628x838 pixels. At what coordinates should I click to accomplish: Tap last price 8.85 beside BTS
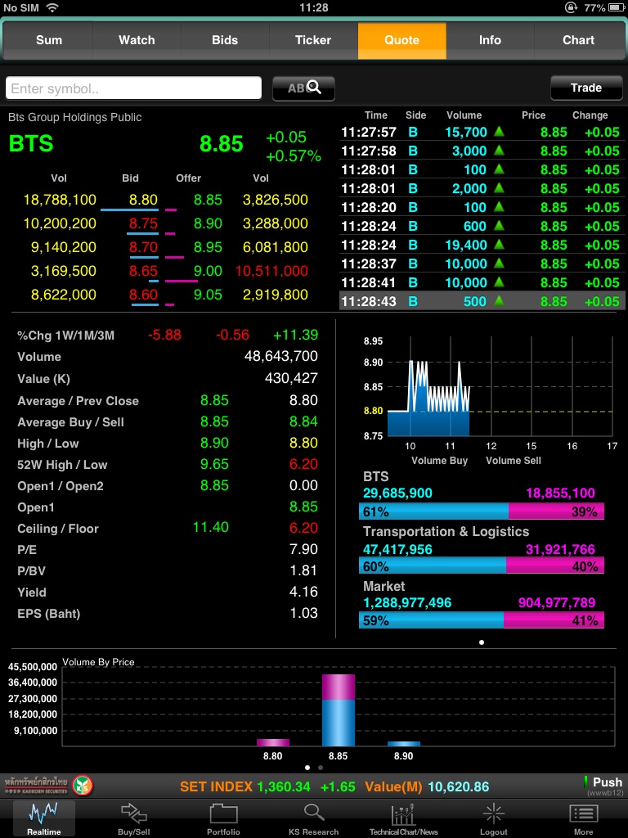pyautogui.click(x=221, y=144)
